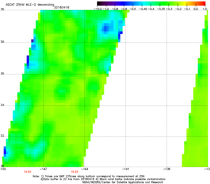Click the latitude label 26
Viewport: 210px width, 184px height.
pos(2,74)
